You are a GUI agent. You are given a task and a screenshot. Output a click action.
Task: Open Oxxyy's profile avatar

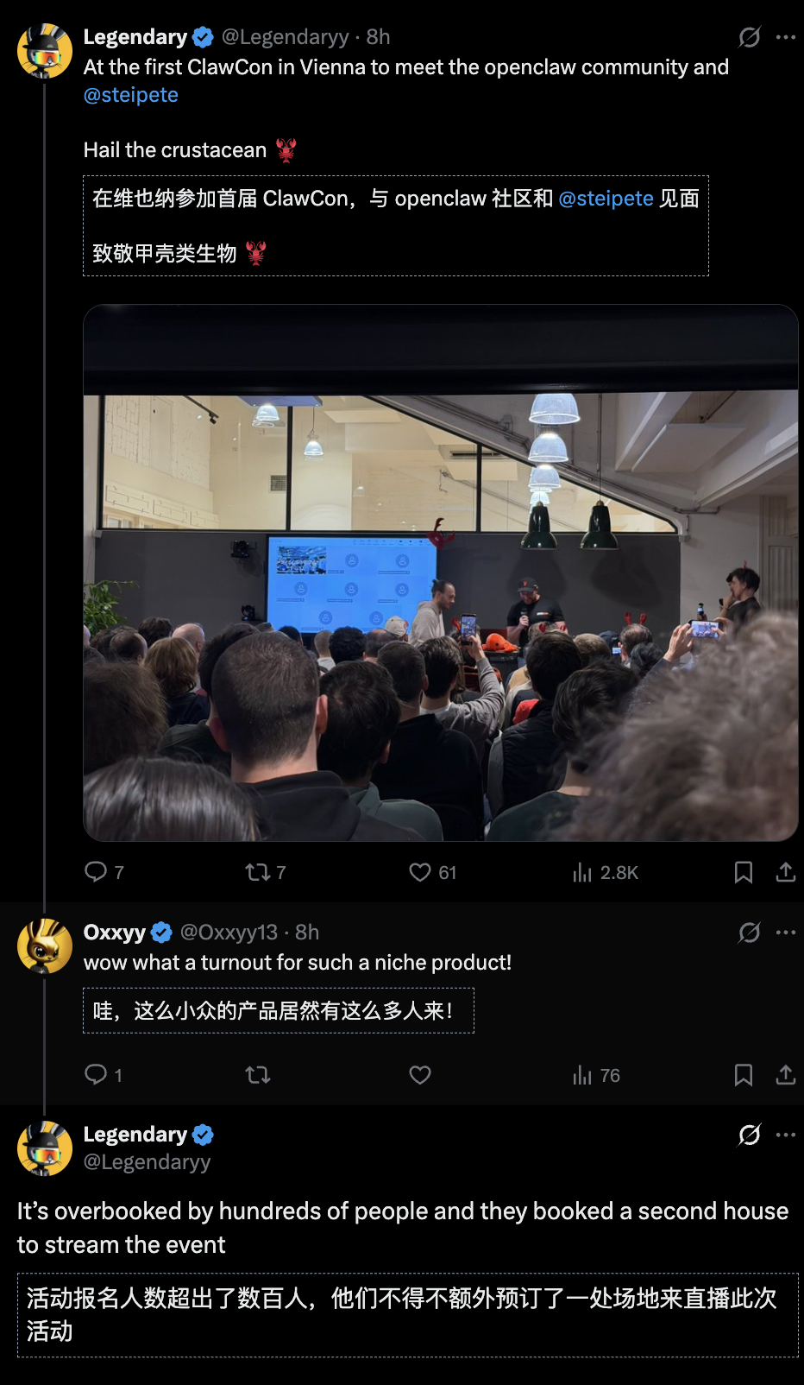[45, 946]
